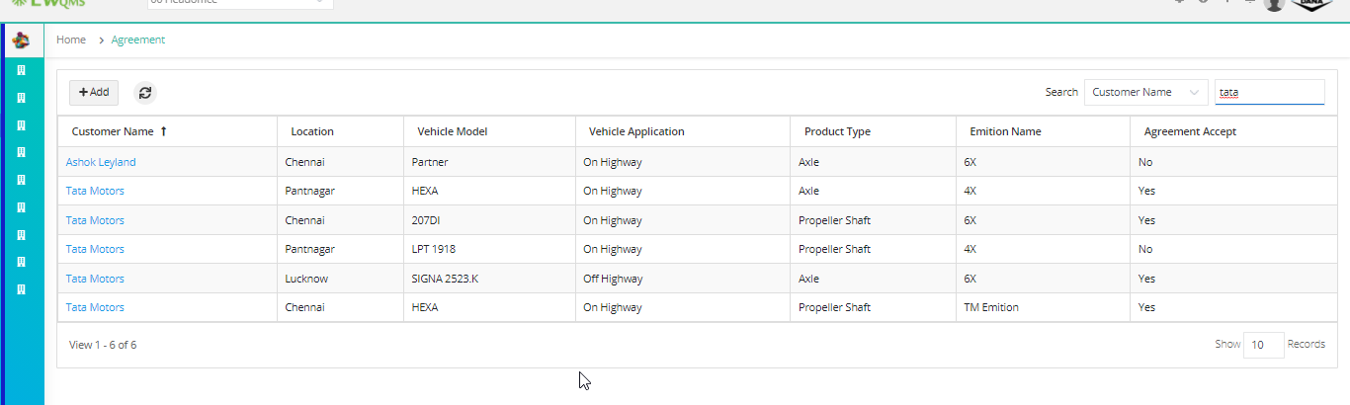Open Tata Motors link in the 207DI row
This screenshot has height=405, width=1350.
[95, 220]
